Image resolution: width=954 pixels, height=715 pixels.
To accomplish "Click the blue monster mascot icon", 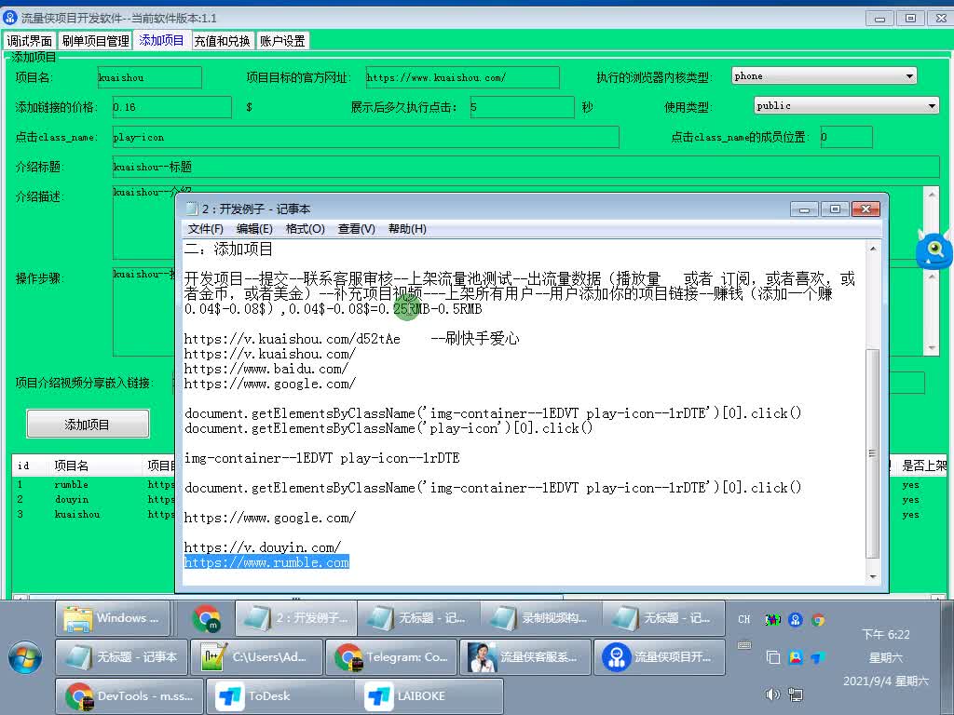I will (934, 249).
